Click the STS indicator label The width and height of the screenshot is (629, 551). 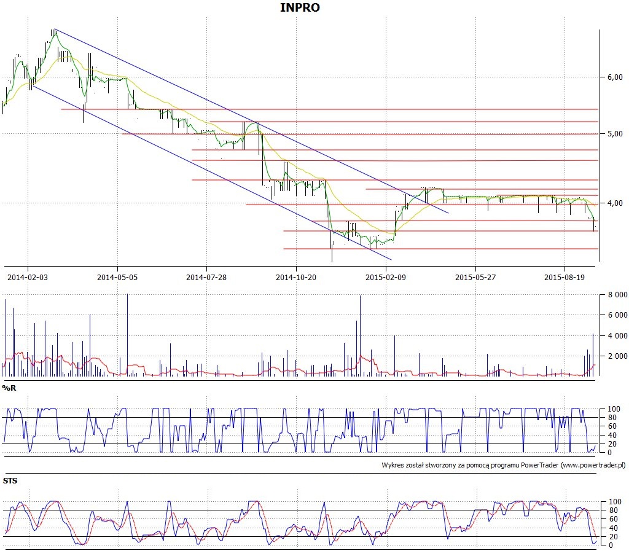coord(10,480)
